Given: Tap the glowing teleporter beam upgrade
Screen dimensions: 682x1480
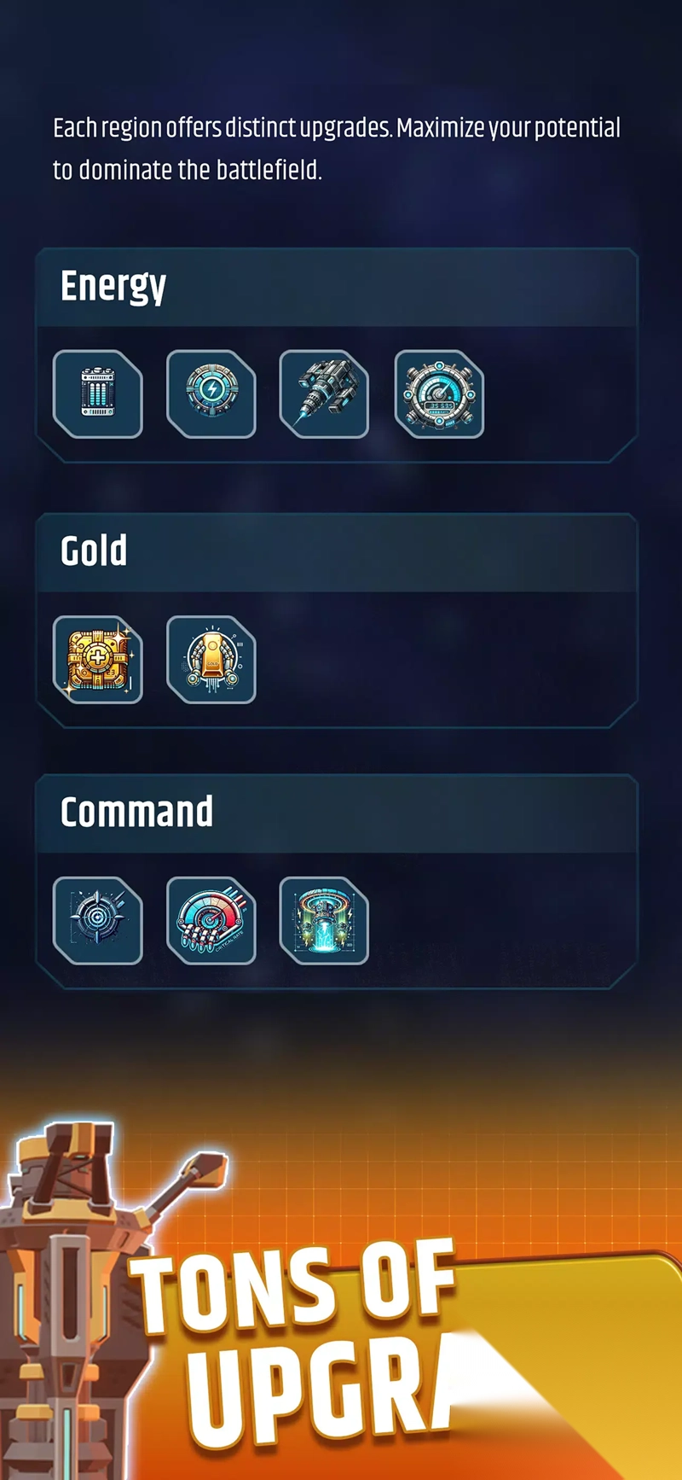Looking at the screenshot, I should (325, 921).
